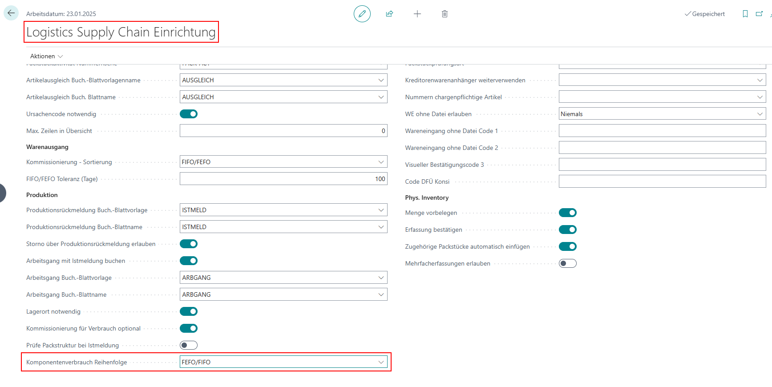Click the Logistics Supply Chain Einrichtung title
The height and width of the screenshot is (387, 772).
pos(121,32)
